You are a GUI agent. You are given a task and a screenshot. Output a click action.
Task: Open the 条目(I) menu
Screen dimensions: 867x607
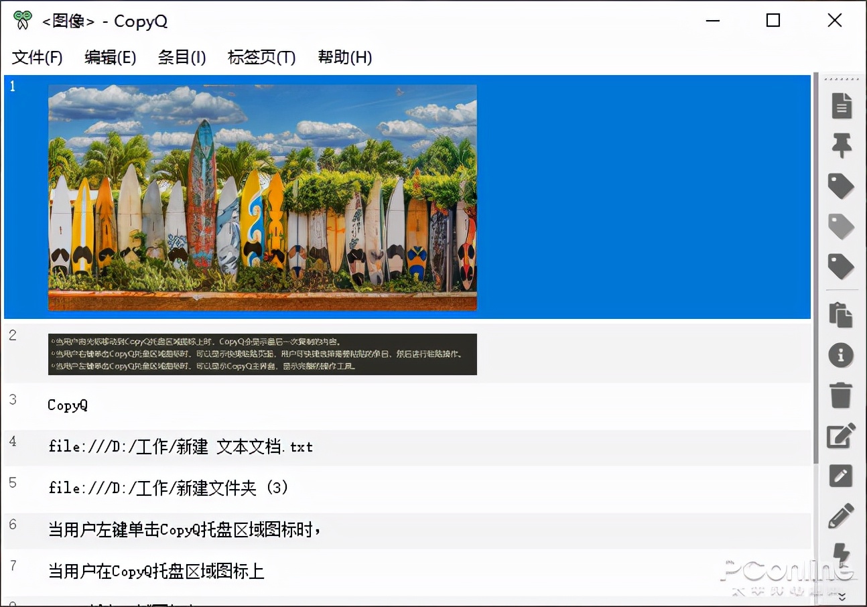(x=182, y=58)
